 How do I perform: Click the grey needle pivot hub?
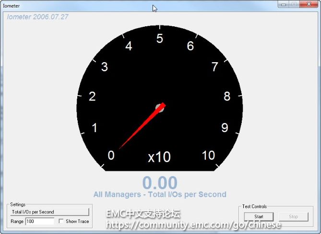point(159,108)
